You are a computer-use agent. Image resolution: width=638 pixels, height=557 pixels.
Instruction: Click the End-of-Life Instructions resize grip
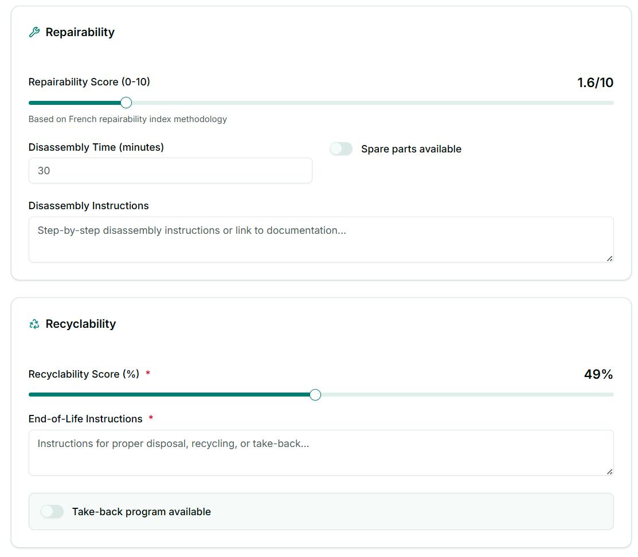click(609, 472)
